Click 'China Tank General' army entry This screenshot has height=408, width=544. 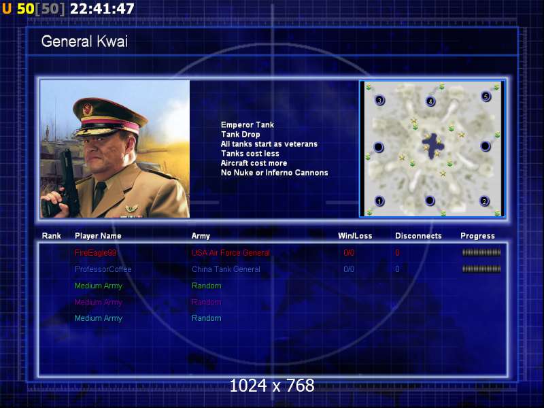coord(226,269)
